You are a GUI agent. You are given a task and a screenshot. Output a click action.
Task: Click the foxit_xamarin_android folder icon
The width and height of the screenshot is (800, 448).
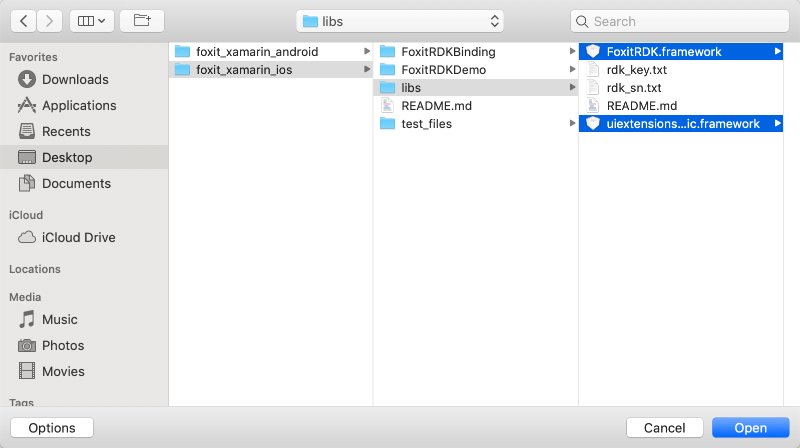click(182, 51)
